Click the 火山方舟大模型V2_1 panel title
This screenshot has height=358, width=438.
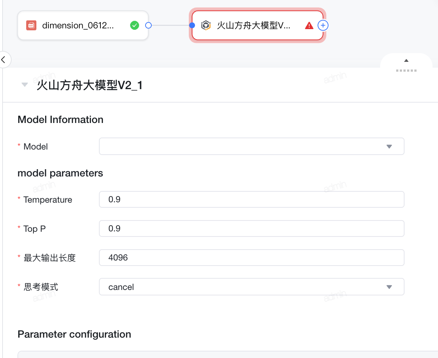click(89, 85)
